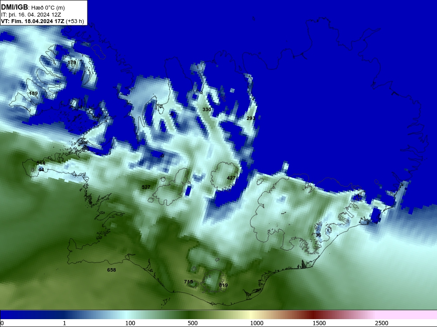
Task: Click the 2500 label on the color scale
Action: point(382,323)
